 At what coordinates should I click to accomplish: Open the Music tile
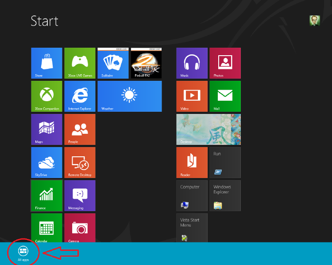click(192, 63)
